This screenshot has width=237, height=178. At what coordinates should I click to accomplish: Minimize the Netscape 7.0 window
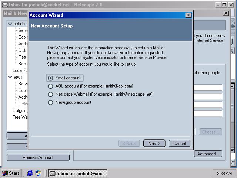(218, 5)
